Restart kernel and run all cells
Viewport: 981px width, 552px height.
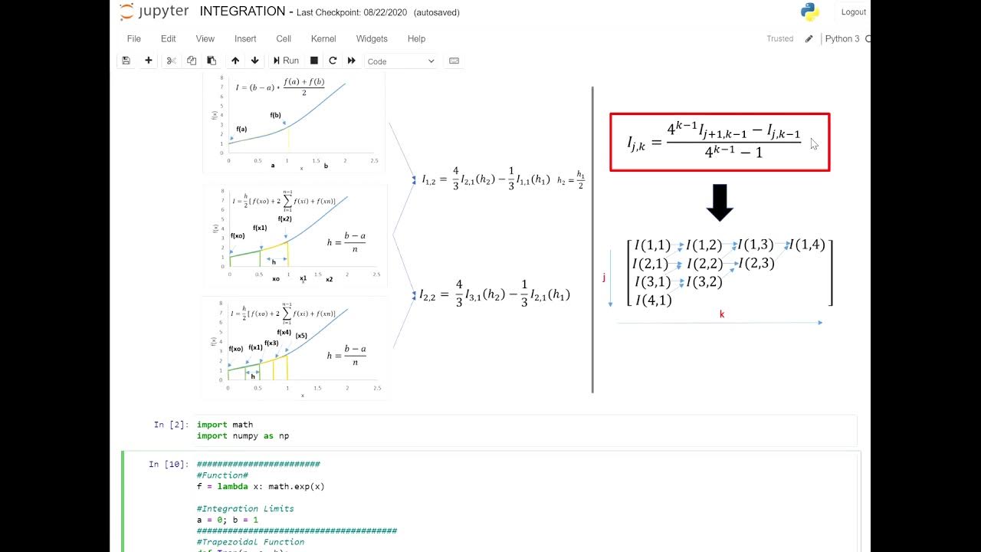point(352,61)
